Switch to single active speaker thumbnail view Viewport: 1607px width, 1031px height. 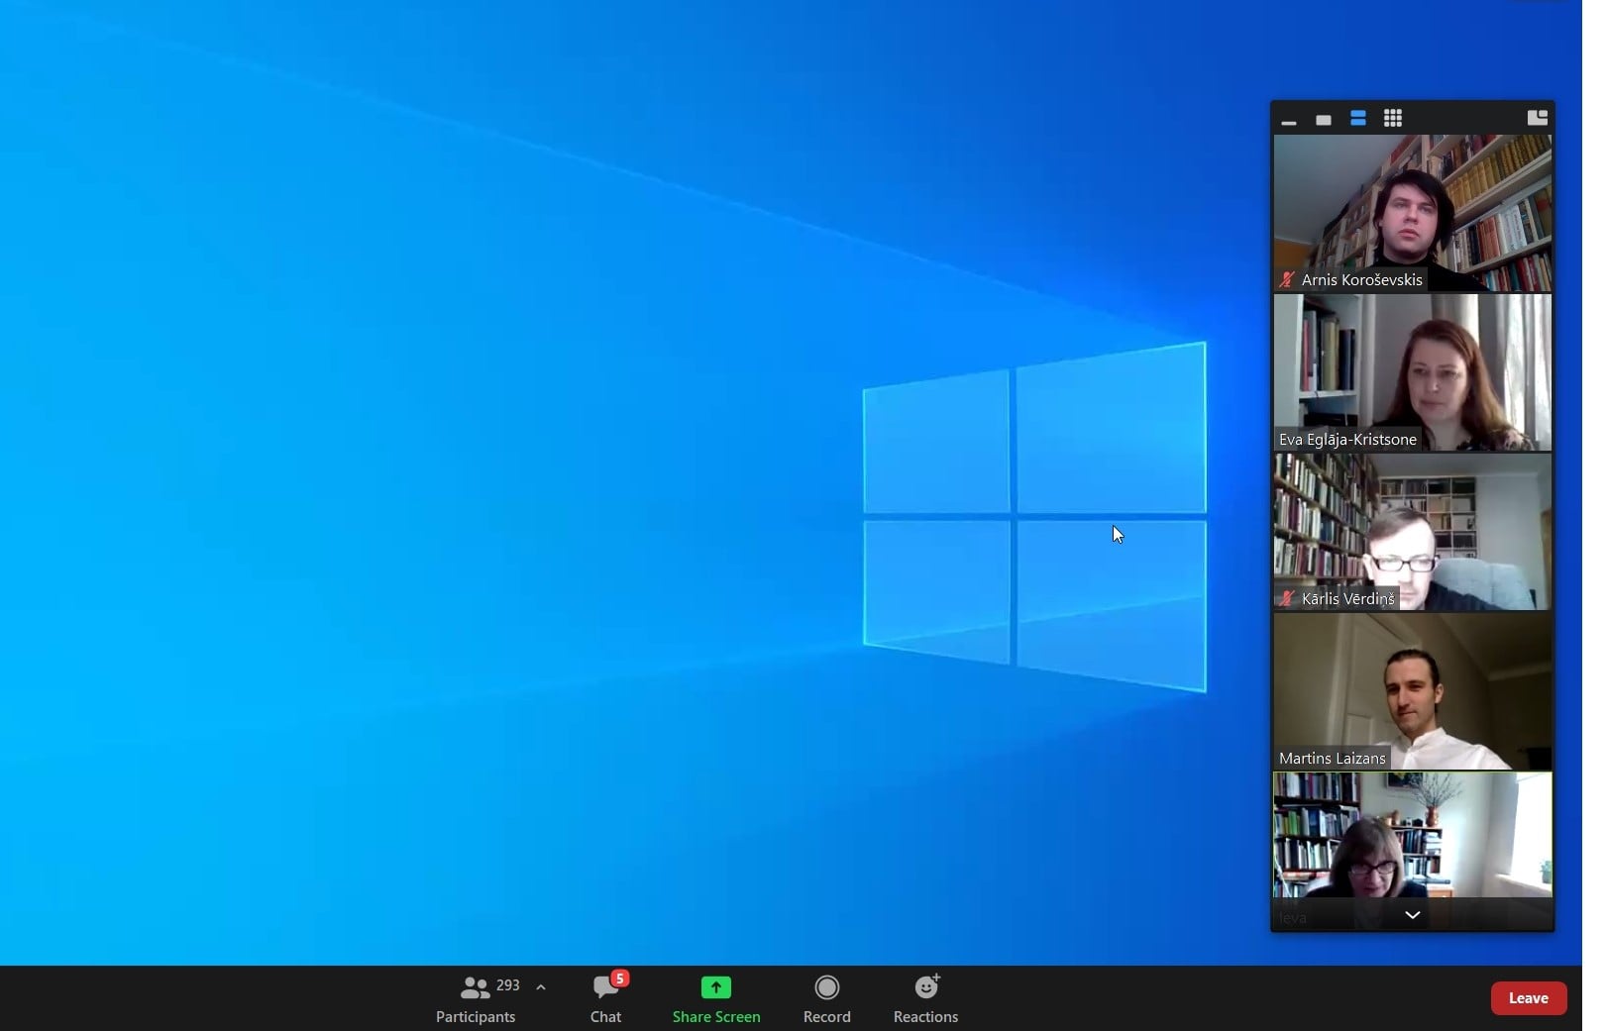tap(1324, 120)
